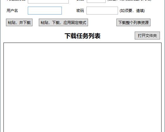Viewport: 165px width, 132px height.
Task: Focus the 密码 password field
Action: (x=102, y=10)
